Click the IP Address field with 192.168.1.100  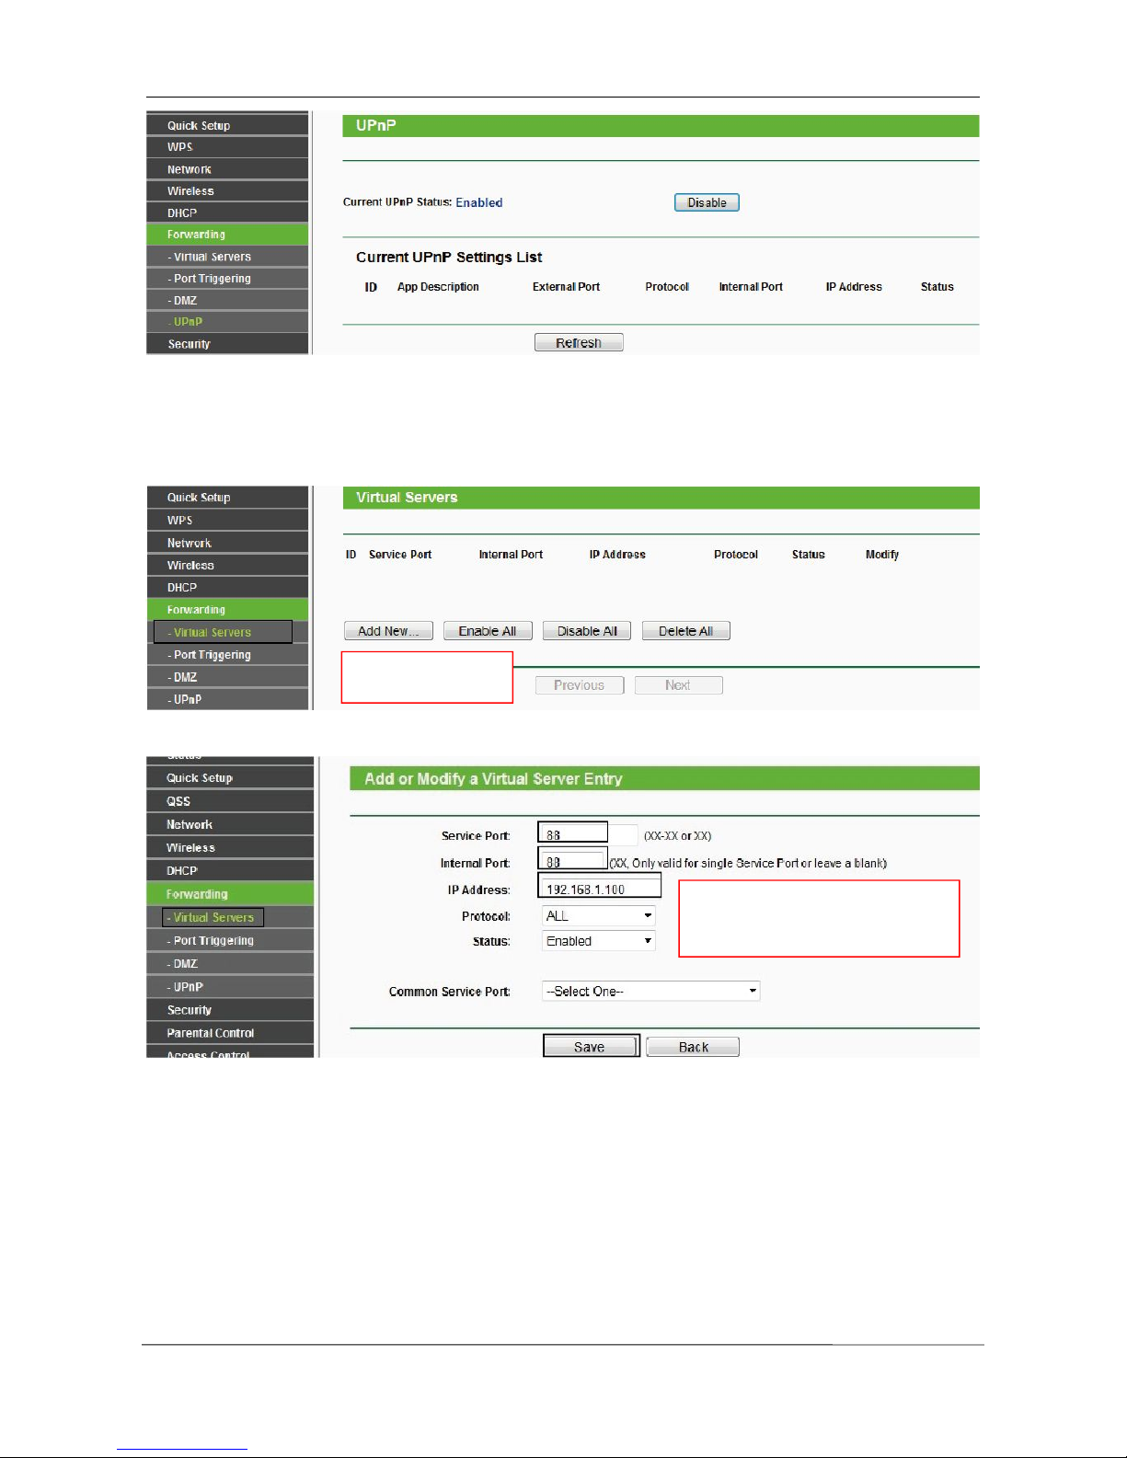600,887
